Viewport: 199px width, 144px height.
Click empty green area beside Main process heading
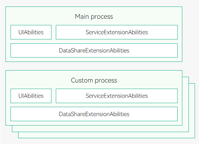pos(38,17)
